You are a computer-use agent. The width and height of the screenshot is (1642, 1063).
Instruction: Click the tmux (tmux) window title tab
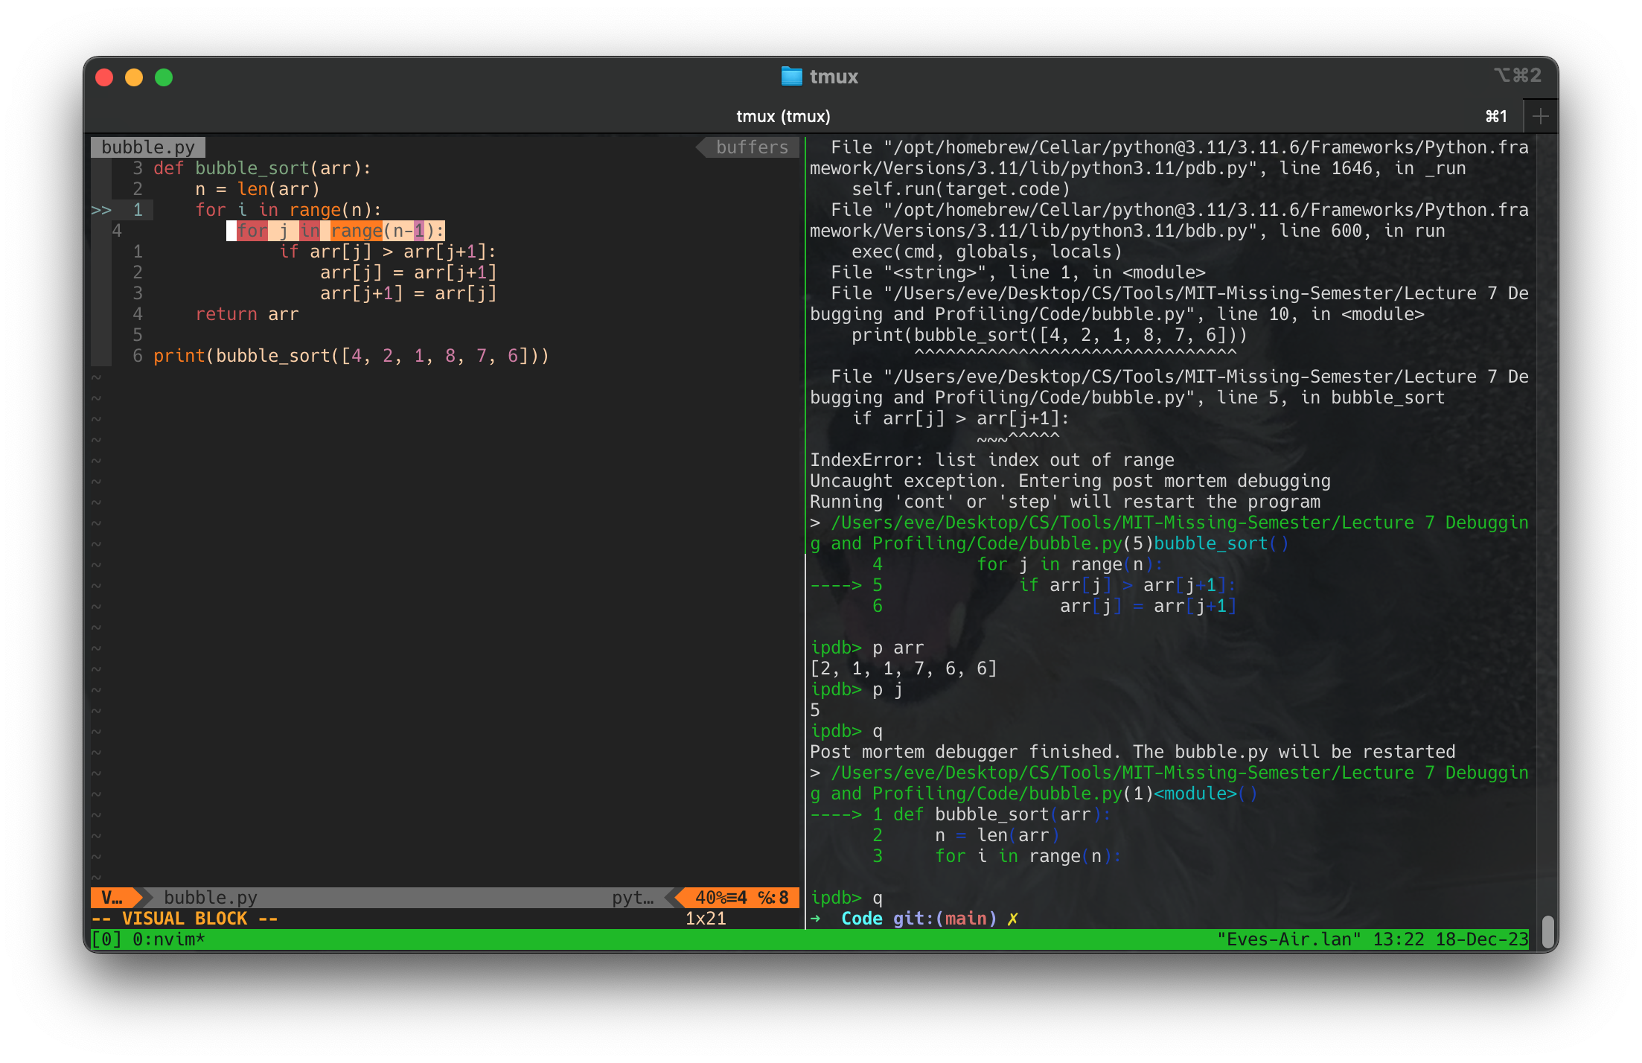pyautogui.click(x=782, y=116)
